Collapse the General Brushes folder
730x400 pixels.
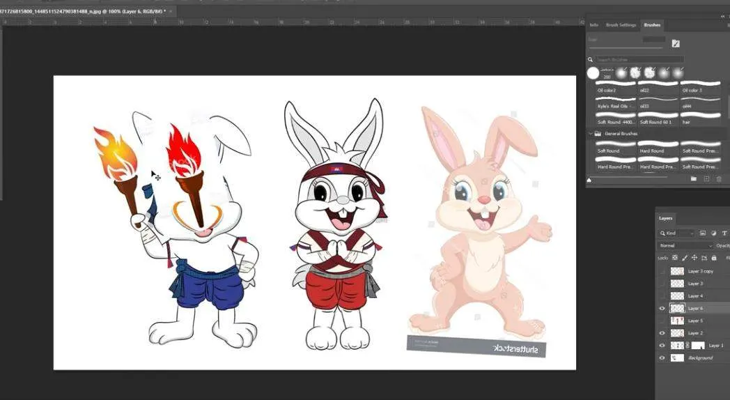[591, 134]
